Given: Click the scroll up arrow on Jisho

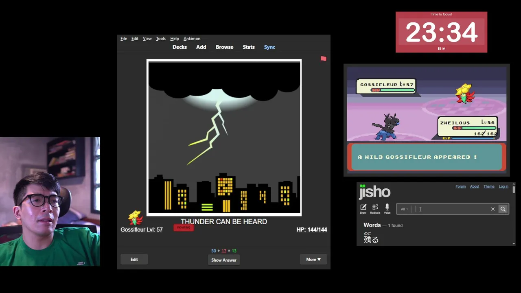Looking at the screenshot, I should (514, 184).
